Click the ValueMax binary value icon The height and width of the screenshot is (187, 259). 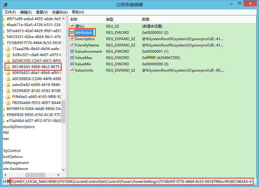point(72,58)
